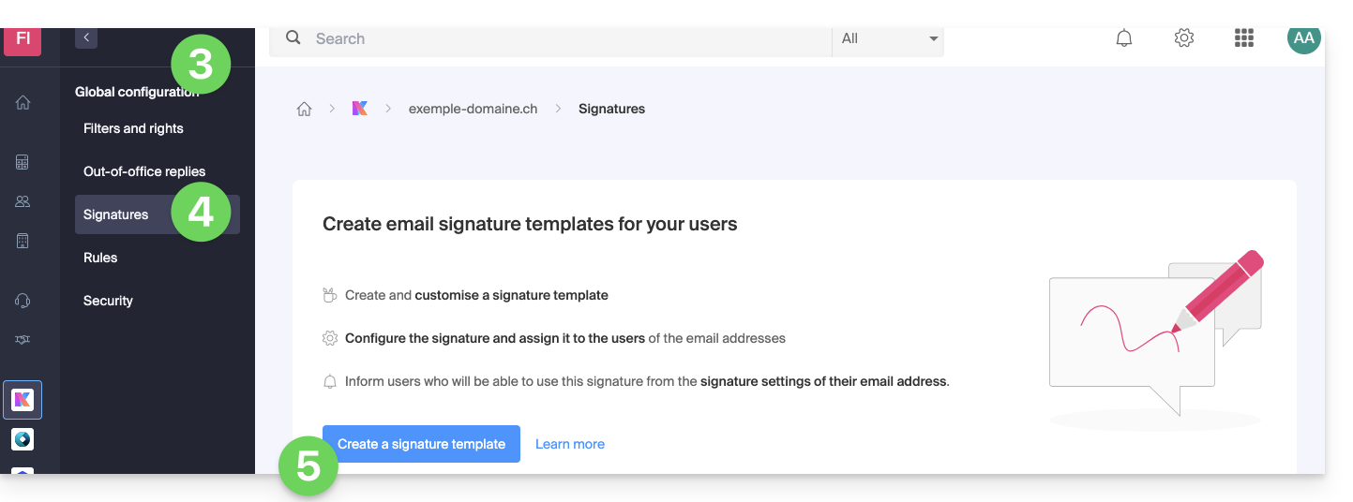
Task: Open the kSuite K icon in sidebar
Action: 23,400
